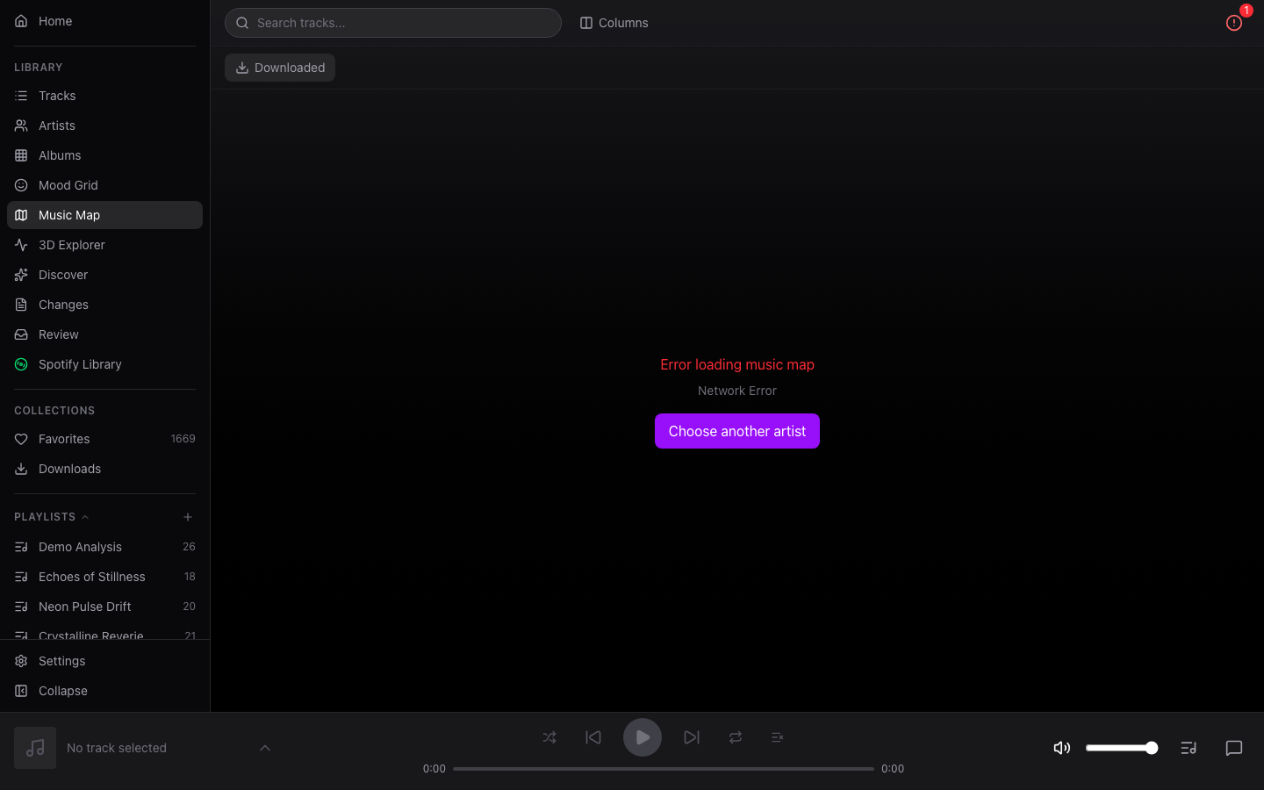Screen dimensions: 1264x790
Task: Adjust the volume slider
Action: click(1121, 748)
